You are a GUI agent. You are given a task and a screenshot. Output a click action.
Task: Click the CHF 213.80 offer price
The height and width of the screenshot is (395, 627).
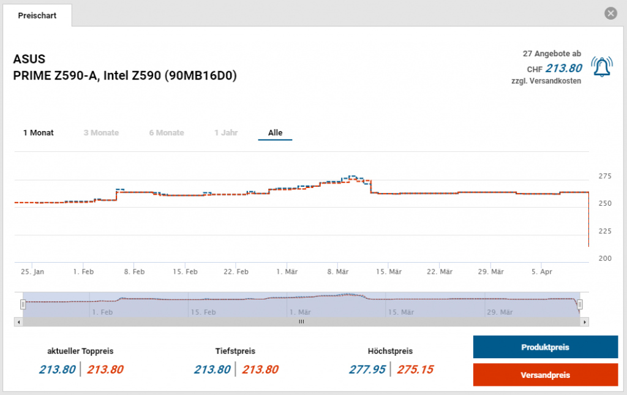[563, 69]
